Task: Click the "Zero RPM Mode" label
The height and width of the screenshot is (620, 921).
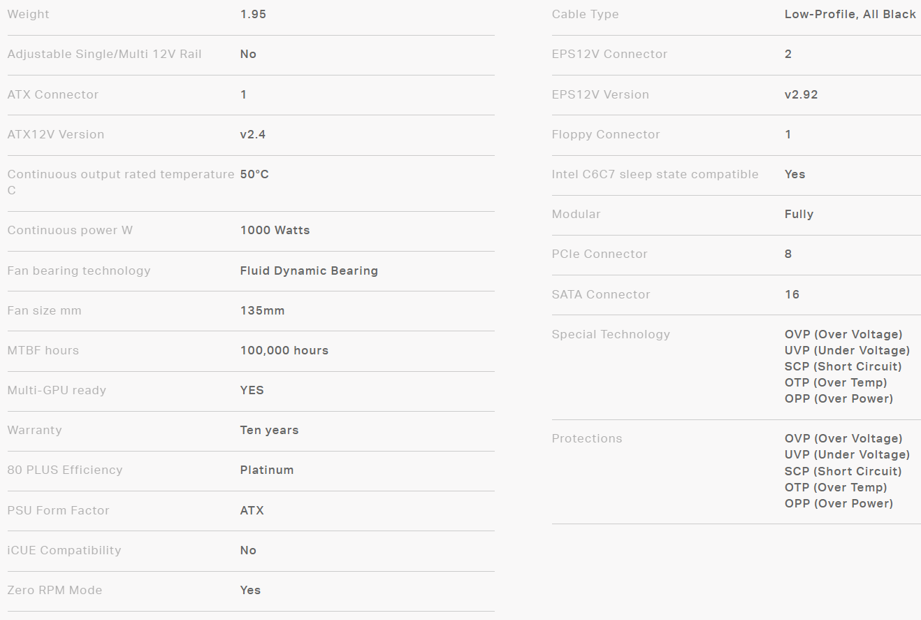Action: [55, 590]
